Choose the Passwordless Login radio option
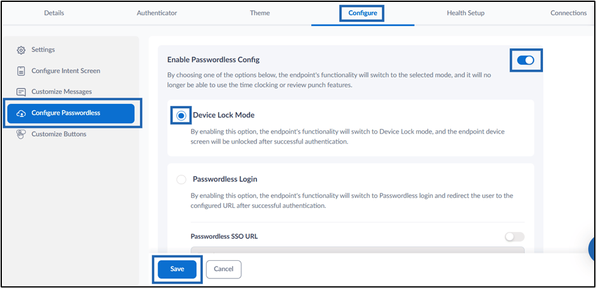The image size is (596, 288). click(x=181, y=179)
